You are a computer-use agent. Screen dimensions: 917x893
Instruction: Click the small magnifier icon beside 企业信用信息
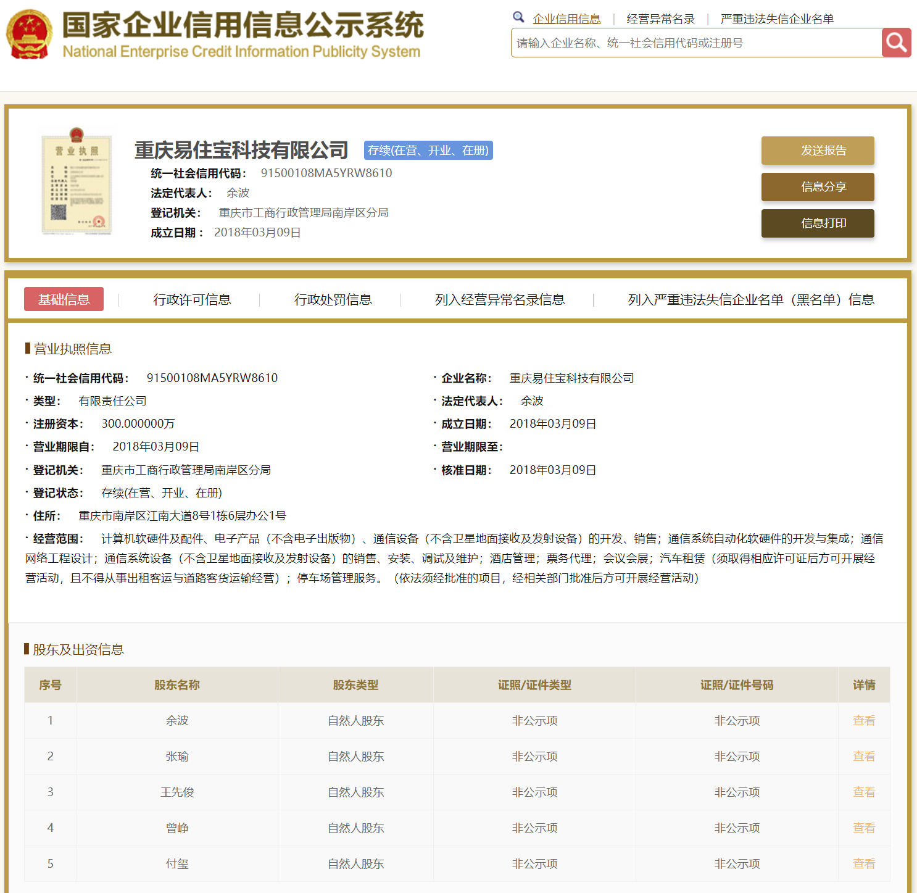(518, 17)
